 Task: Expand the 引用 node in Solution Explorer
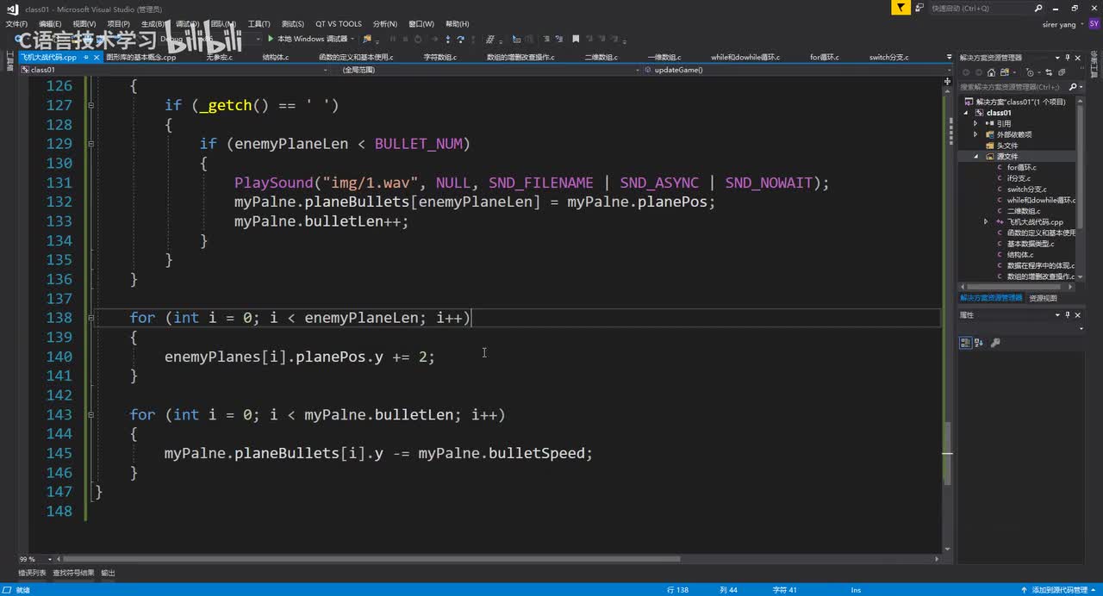tap(976, 123)
